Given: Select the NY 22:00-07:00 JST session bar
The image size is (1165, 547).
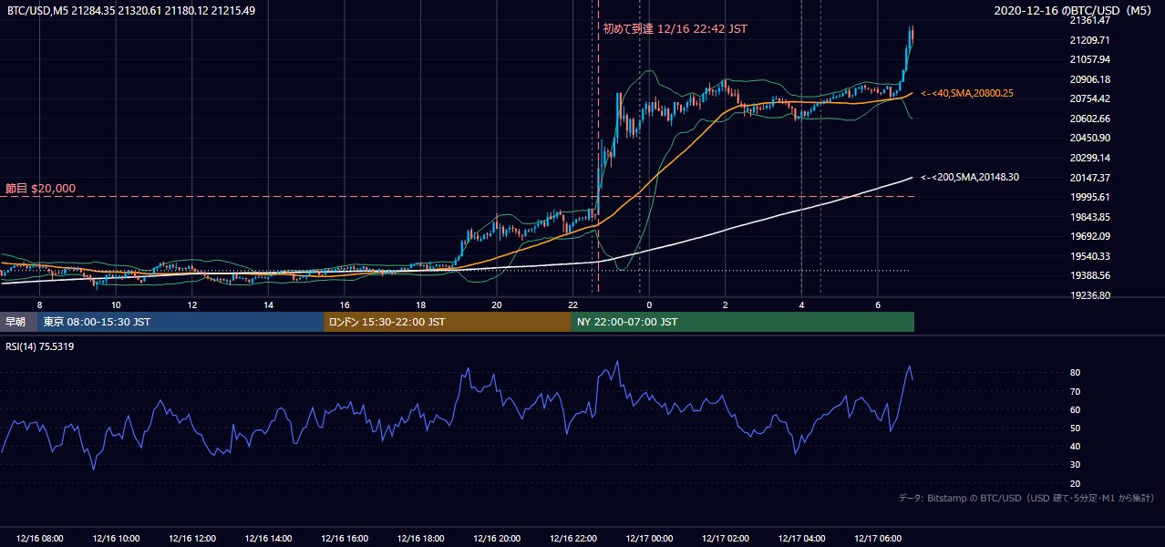Looking at the screenshot, I should [x=742, y=322].
